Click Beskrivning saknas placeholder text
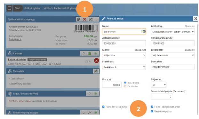This screenshot has width=199, height=119. pyautogui.click(x=20, y=84)
